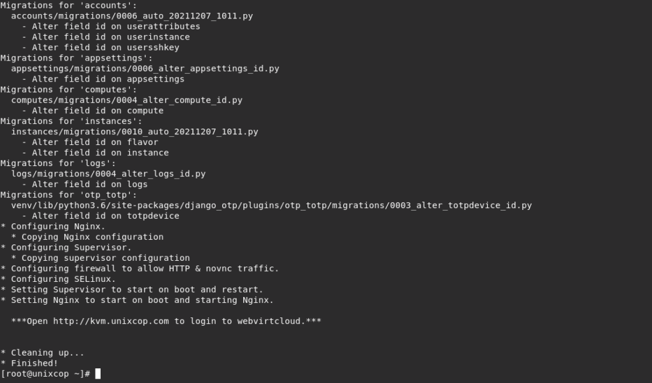Viewport: 652px width, 383px height.
Task: Click the computes 0004_alter_compute_id.py path
Action: tap(127, 100)
